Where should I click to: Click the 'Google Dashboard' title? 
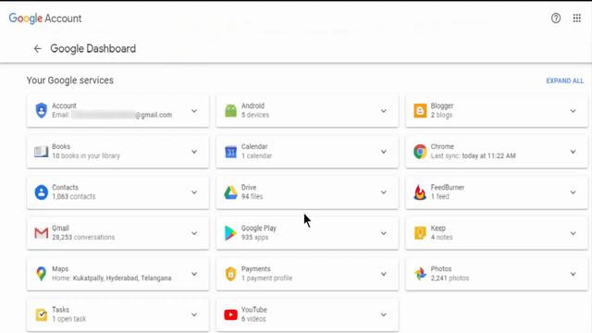coord(92,49)
